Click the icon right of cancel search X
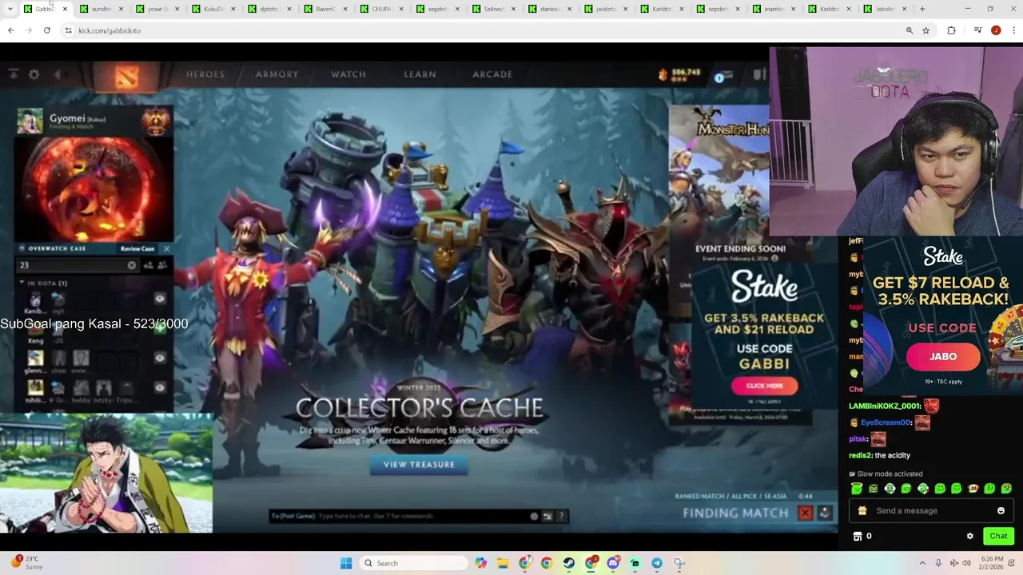This screenshot has width=1023, height=575. pos(825,514)
